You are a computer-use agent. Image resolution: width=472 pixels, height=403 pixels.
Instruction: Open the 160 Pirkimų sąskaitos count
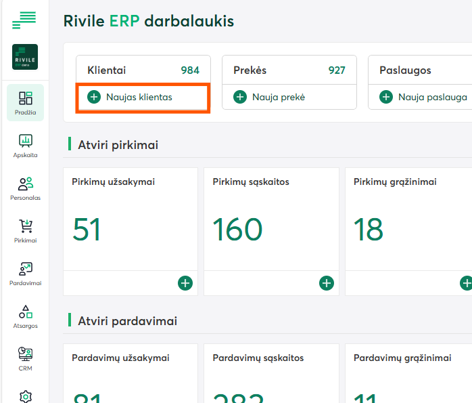point(237,230)
